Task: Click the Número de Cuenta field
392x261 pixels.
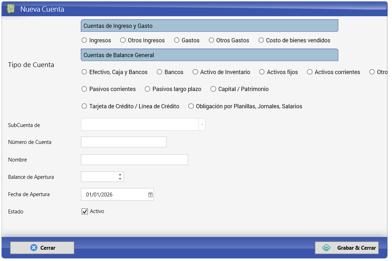Action: (124, 142)
